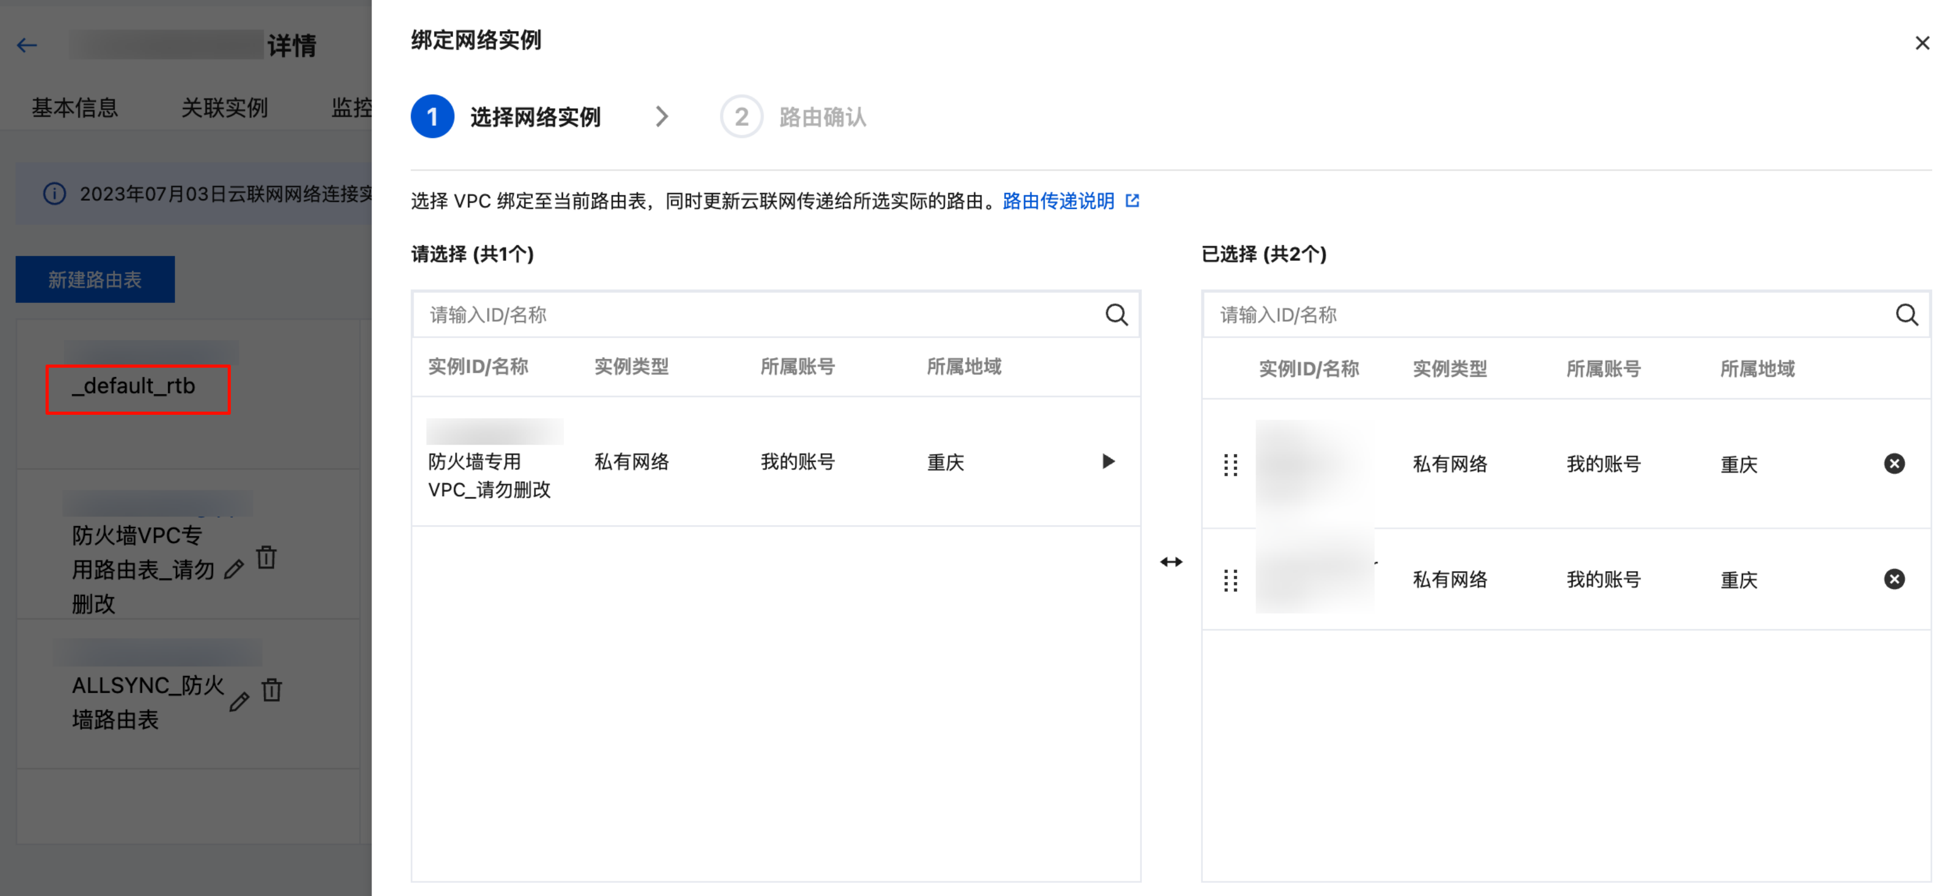Screen dimensions: 1954x896
Task: Click search icon in 已选择 list
Action: (1906, 315)
